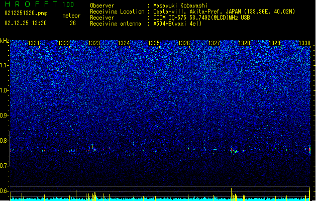The image size is (316, 201).
Task: Select observer name Masayuki Kobayashi
Action: [x=180, y=6]
